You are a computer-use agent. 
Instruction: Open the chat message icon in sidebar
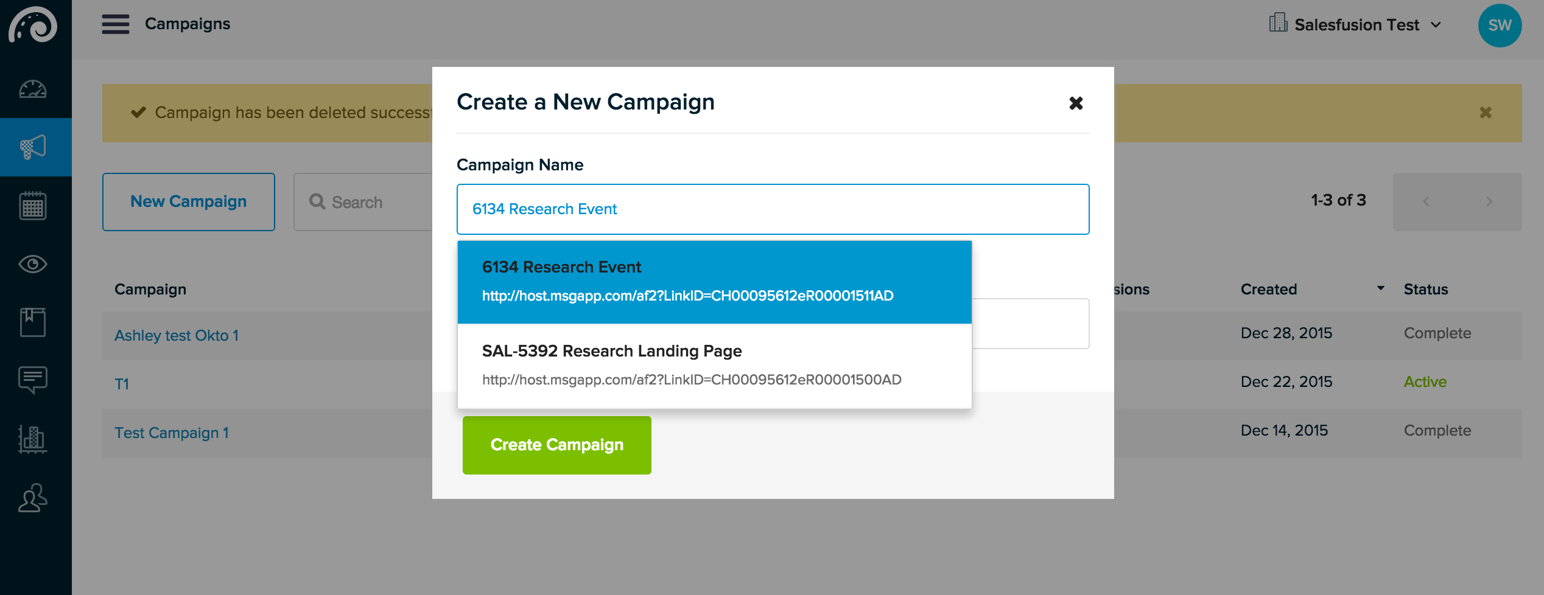[33, 381]
